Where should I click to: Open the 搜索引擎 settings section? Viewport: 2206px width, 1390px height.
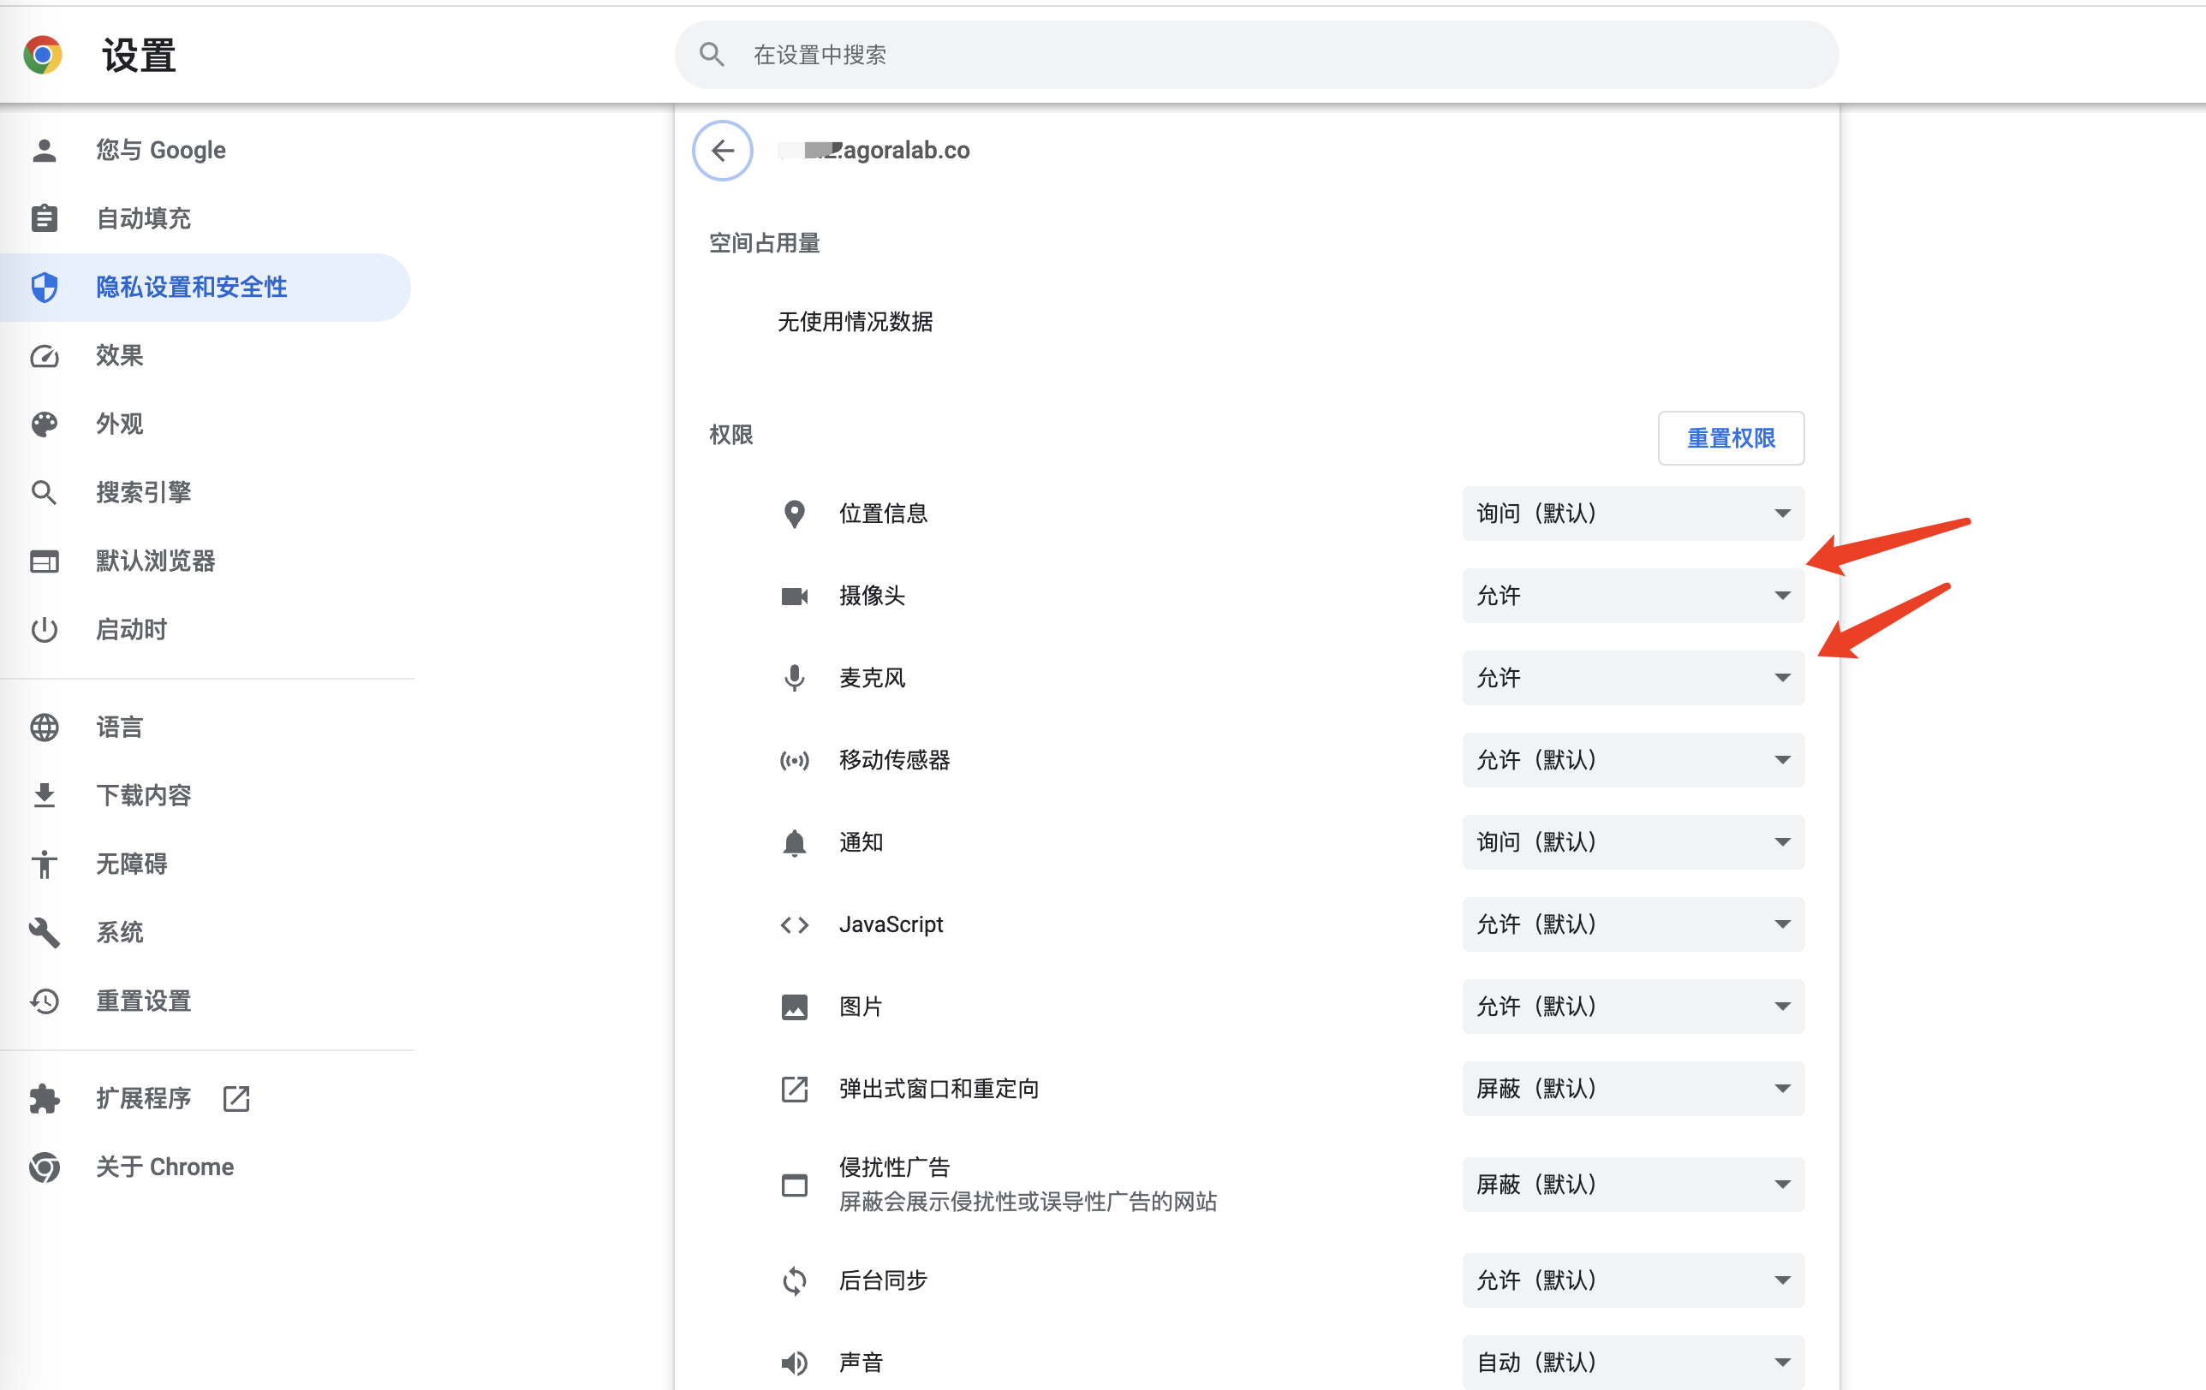tap(206, 493)
